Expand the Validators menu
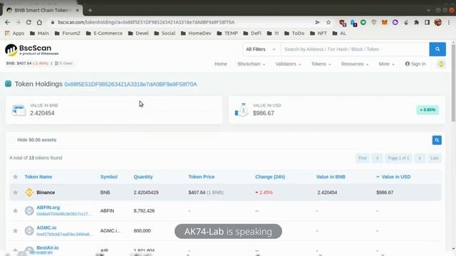This screenshot has width=456, height=256. [x=288, y=64]
